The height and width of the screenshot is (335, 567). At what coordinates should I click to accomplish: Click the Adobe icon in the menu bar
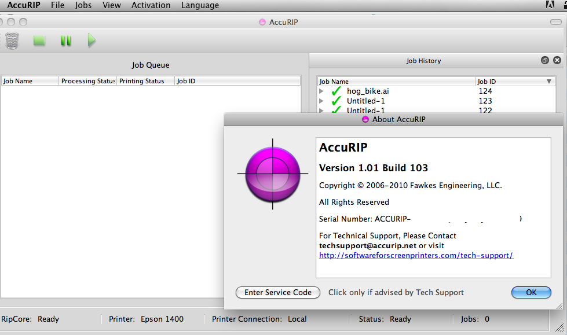click(x=550, y=5)
